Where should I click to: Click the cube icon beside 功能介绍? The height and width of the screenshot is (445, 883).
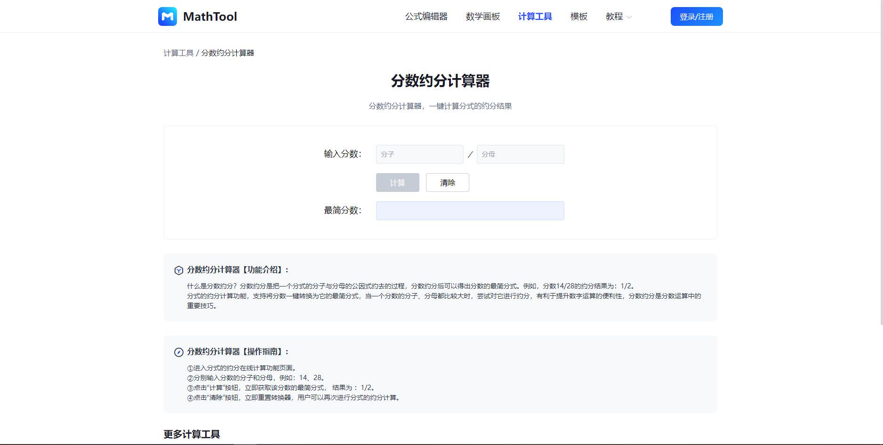pos(179,270)
